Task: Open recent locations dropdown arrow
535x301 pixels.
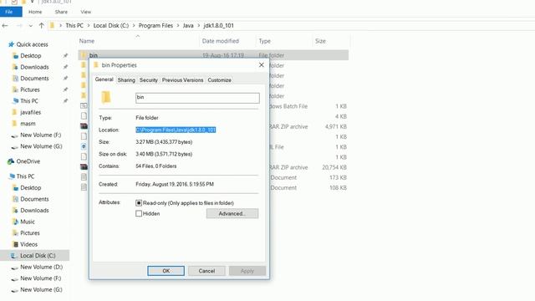Action: point(31,26)
